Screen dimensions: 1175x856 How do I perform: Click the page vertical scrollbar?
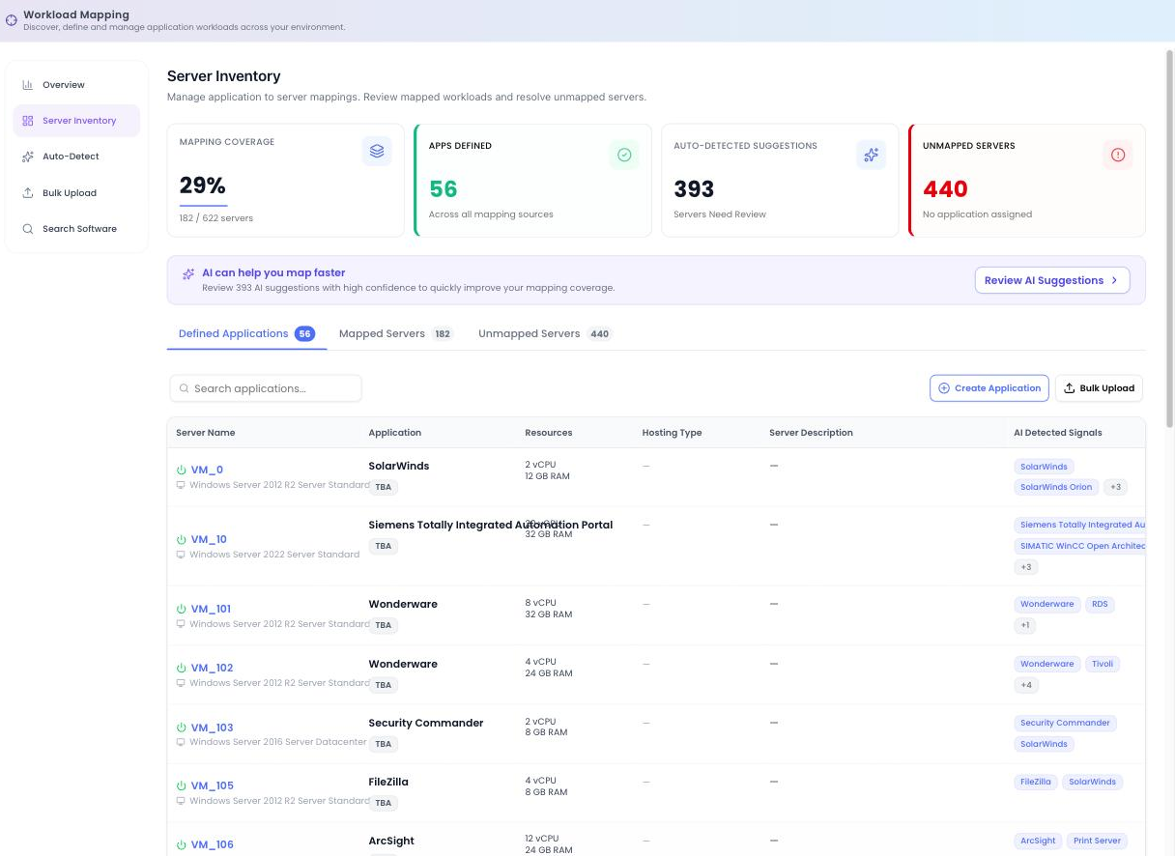tap(1169, 237)
